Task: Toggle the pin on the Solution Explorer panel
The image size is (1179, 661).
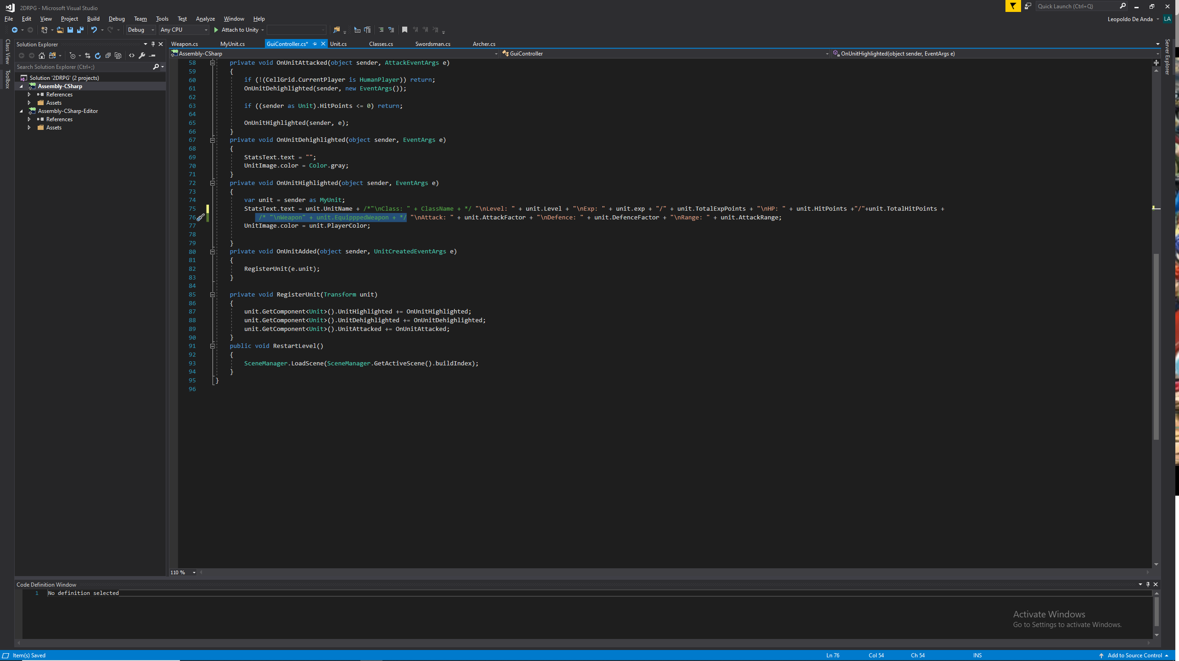Action: pos(153,44)
